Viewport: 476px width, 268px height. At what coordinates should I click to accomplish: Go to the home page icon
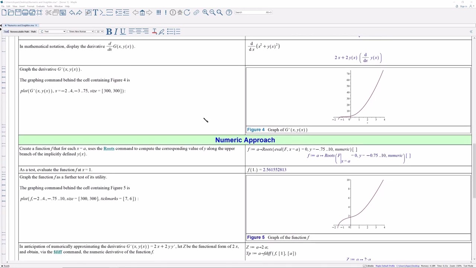pos(142,13)
